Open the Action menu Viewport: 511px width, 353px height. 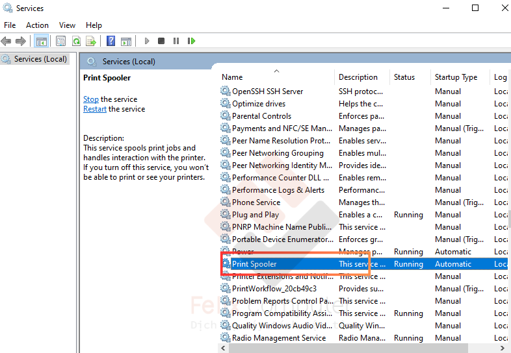coord(37,25)
